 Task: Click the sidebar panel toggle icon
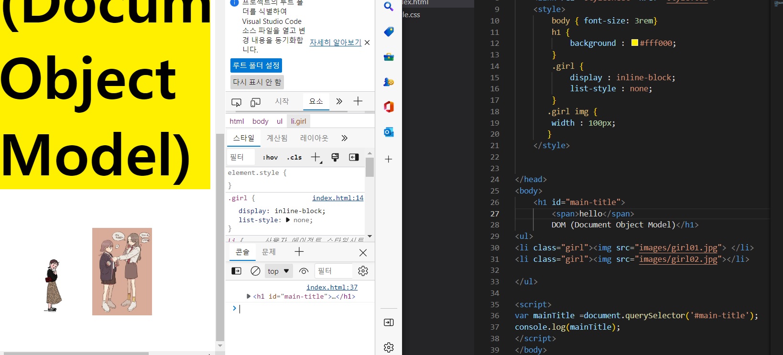(389, 323)
